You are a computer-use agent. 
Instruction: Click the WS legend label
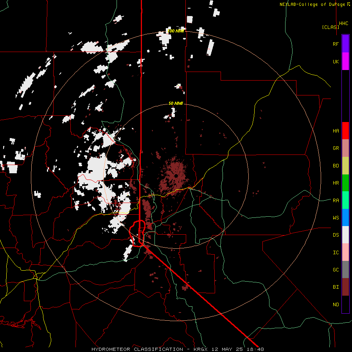pyautogui.click(x=336, y=218)
